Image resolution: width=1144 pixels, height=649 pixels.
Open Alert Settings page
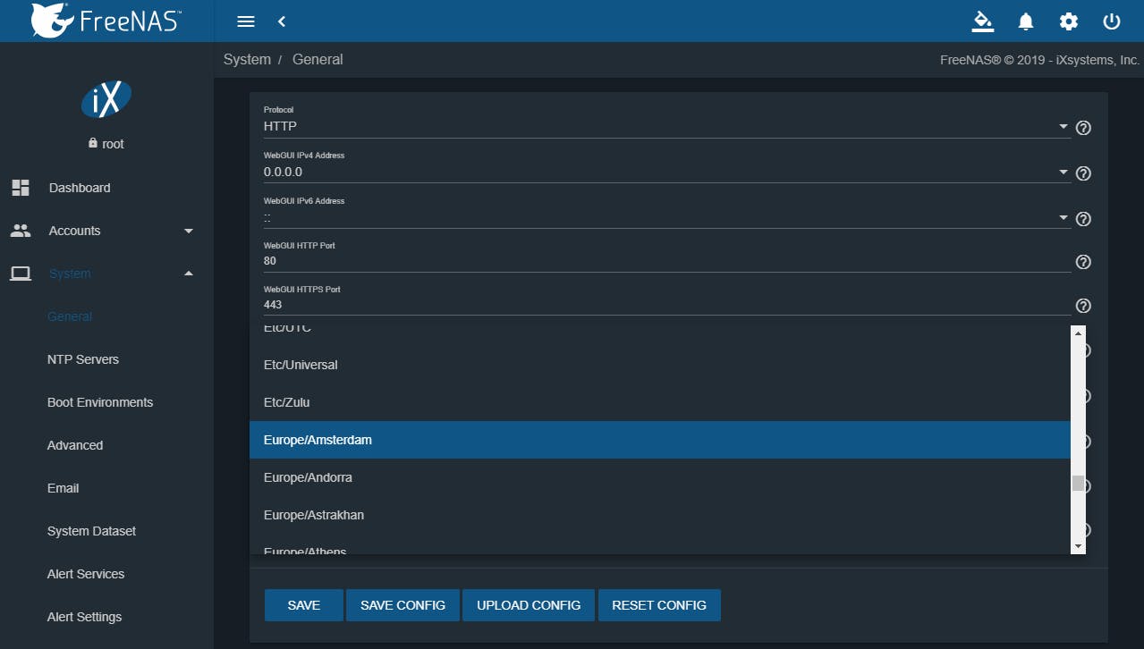click(x=84, y=617)
